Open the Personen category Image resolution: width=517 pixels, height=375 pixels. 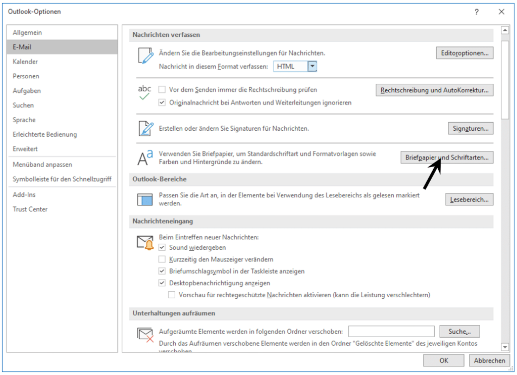pos(62,76)
